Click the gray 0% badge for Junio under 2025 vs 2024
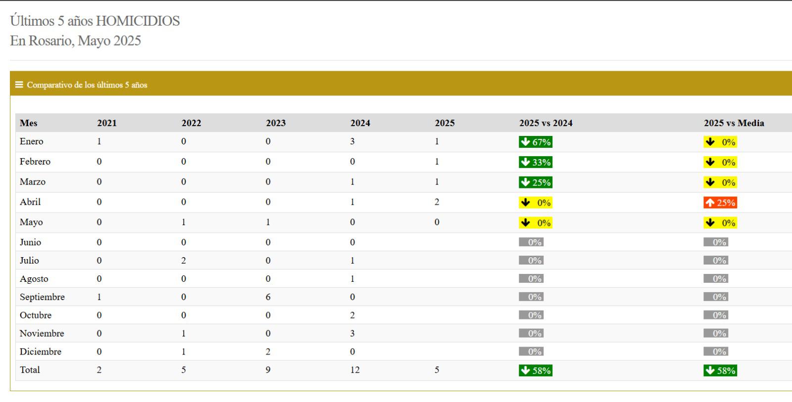Image resolution: width=792 pixels, height=402 pixels. click(x=531, y=242)
